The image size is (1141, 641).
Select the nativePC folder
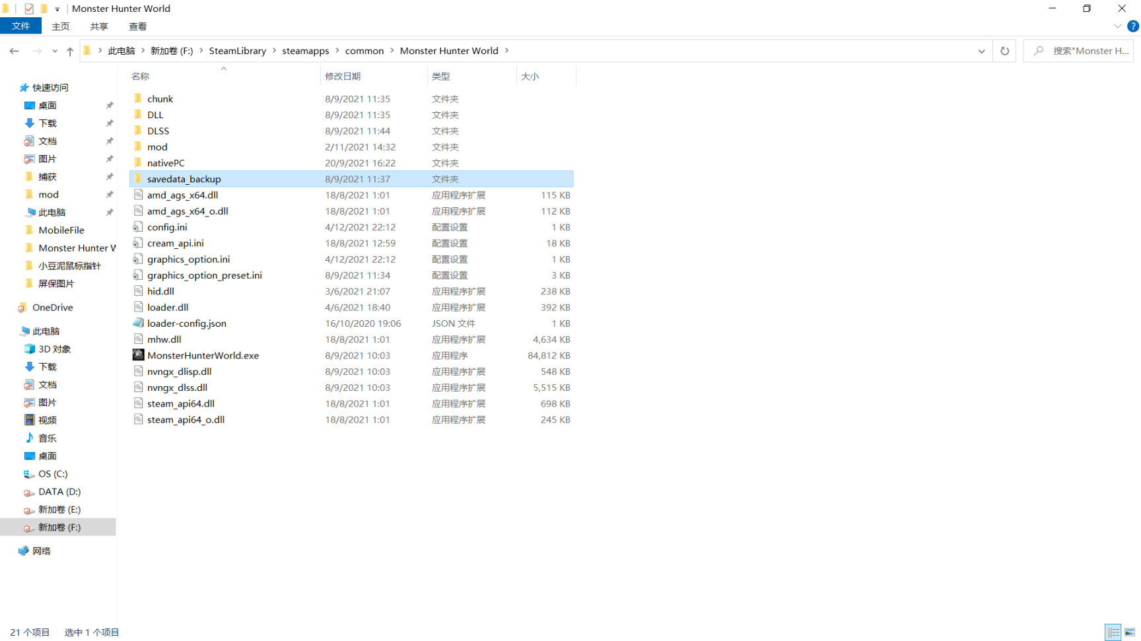coord(166,163)
